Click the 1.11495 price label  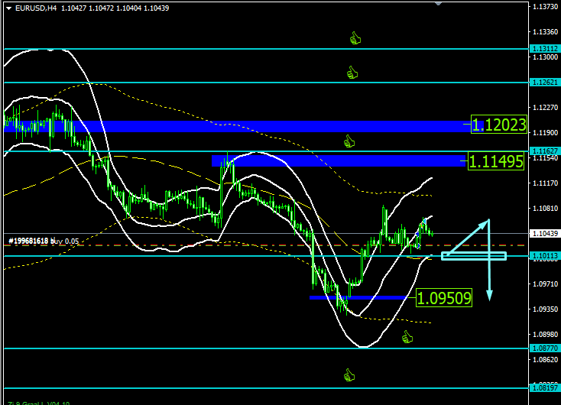pos(495,161)
